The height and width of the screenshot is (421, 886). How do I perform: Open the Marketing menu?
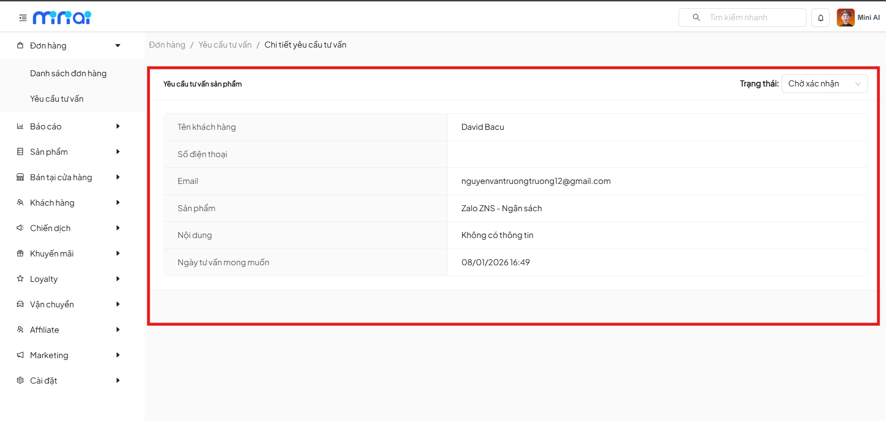(49, 355)
